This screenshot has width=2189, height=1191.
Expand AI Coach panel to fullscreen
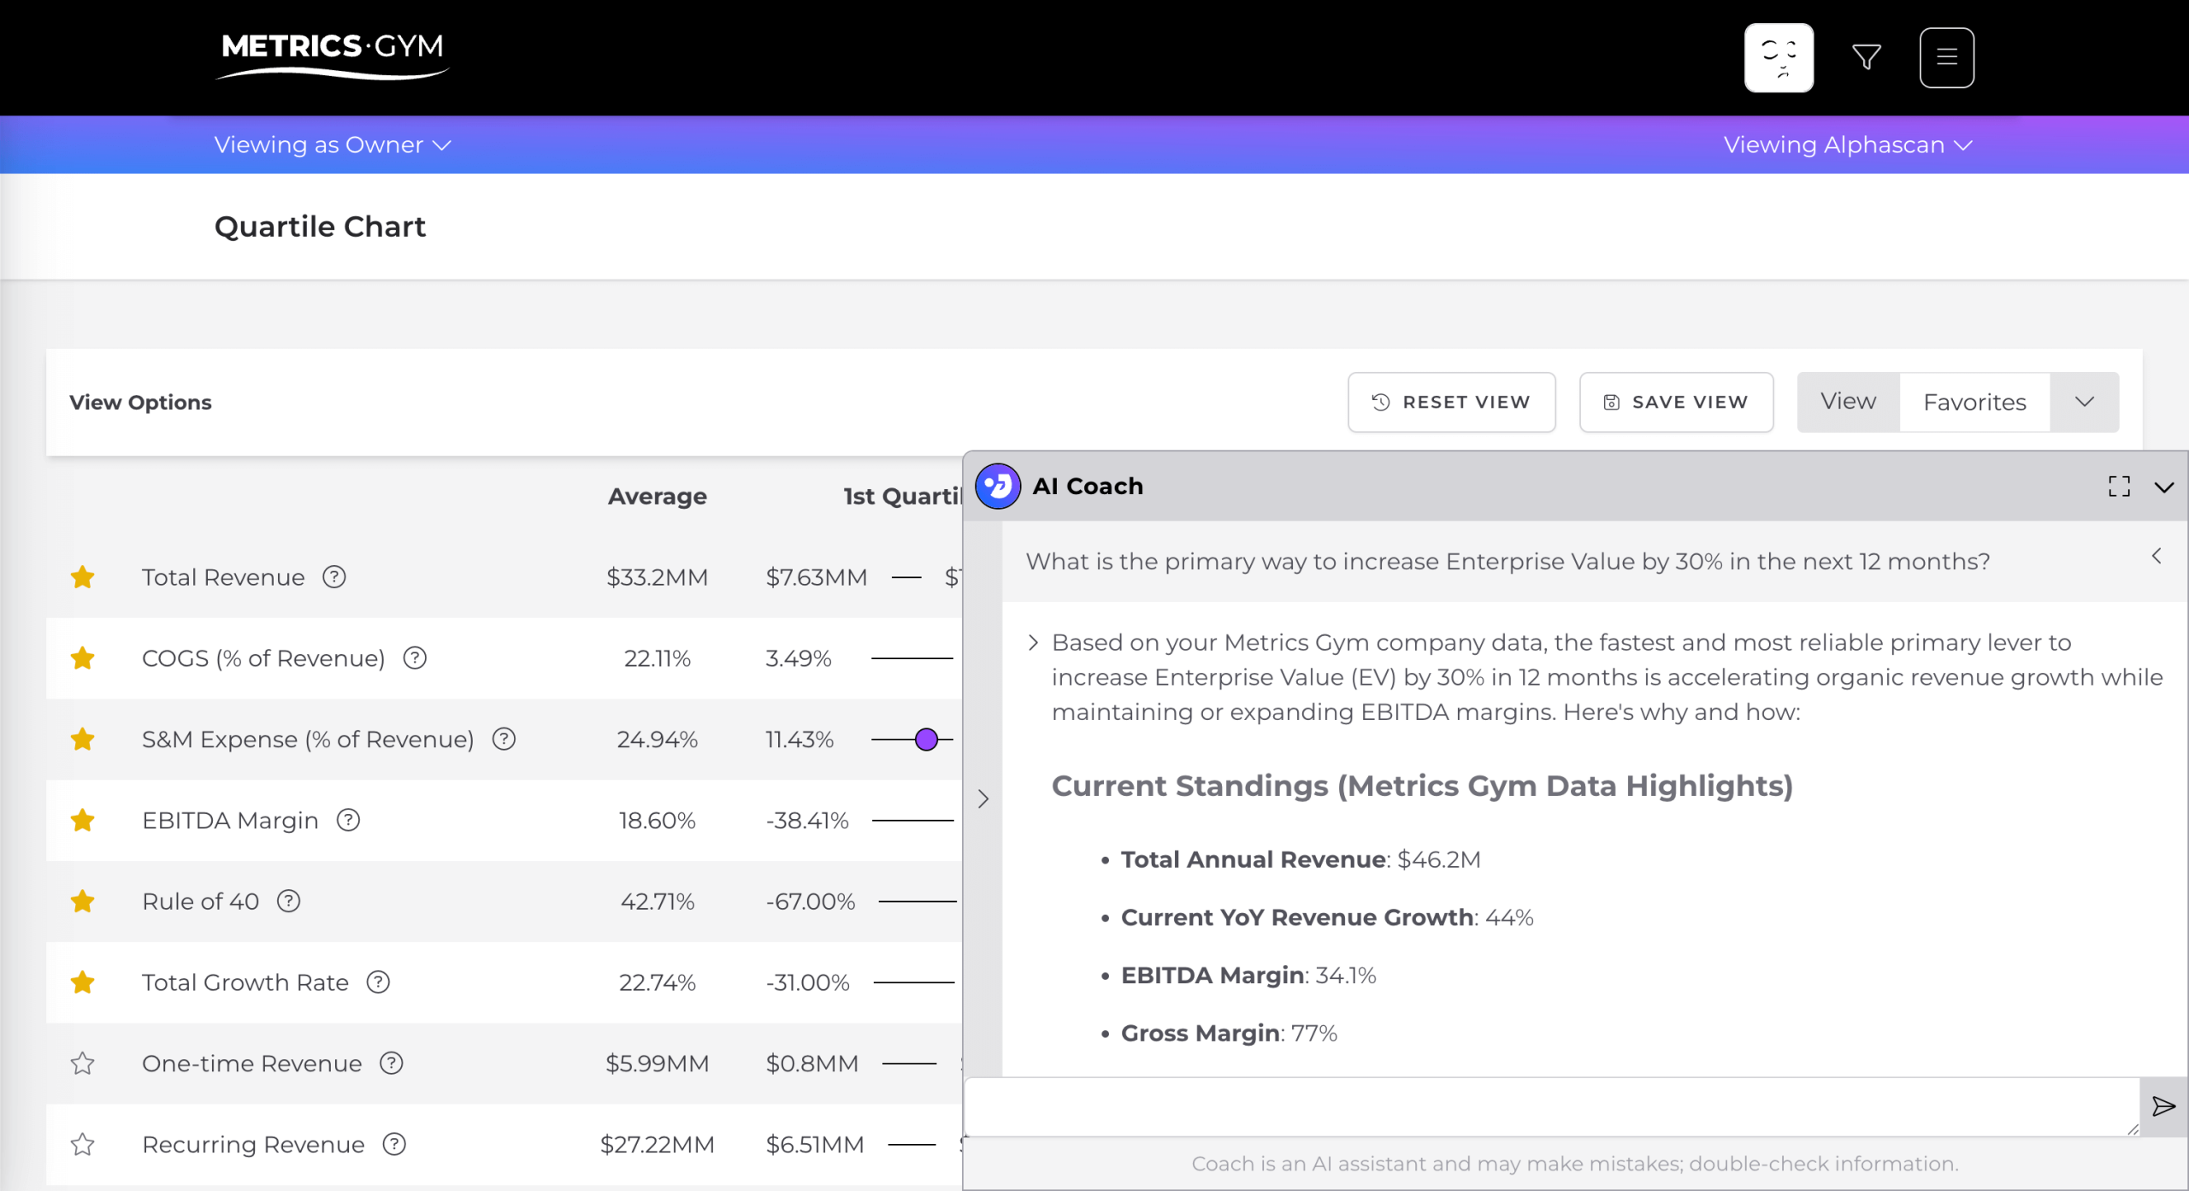2119,486
